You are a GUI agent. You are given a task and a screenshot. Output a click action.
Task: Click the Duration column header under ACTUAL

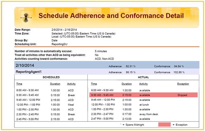pos(127,84)
